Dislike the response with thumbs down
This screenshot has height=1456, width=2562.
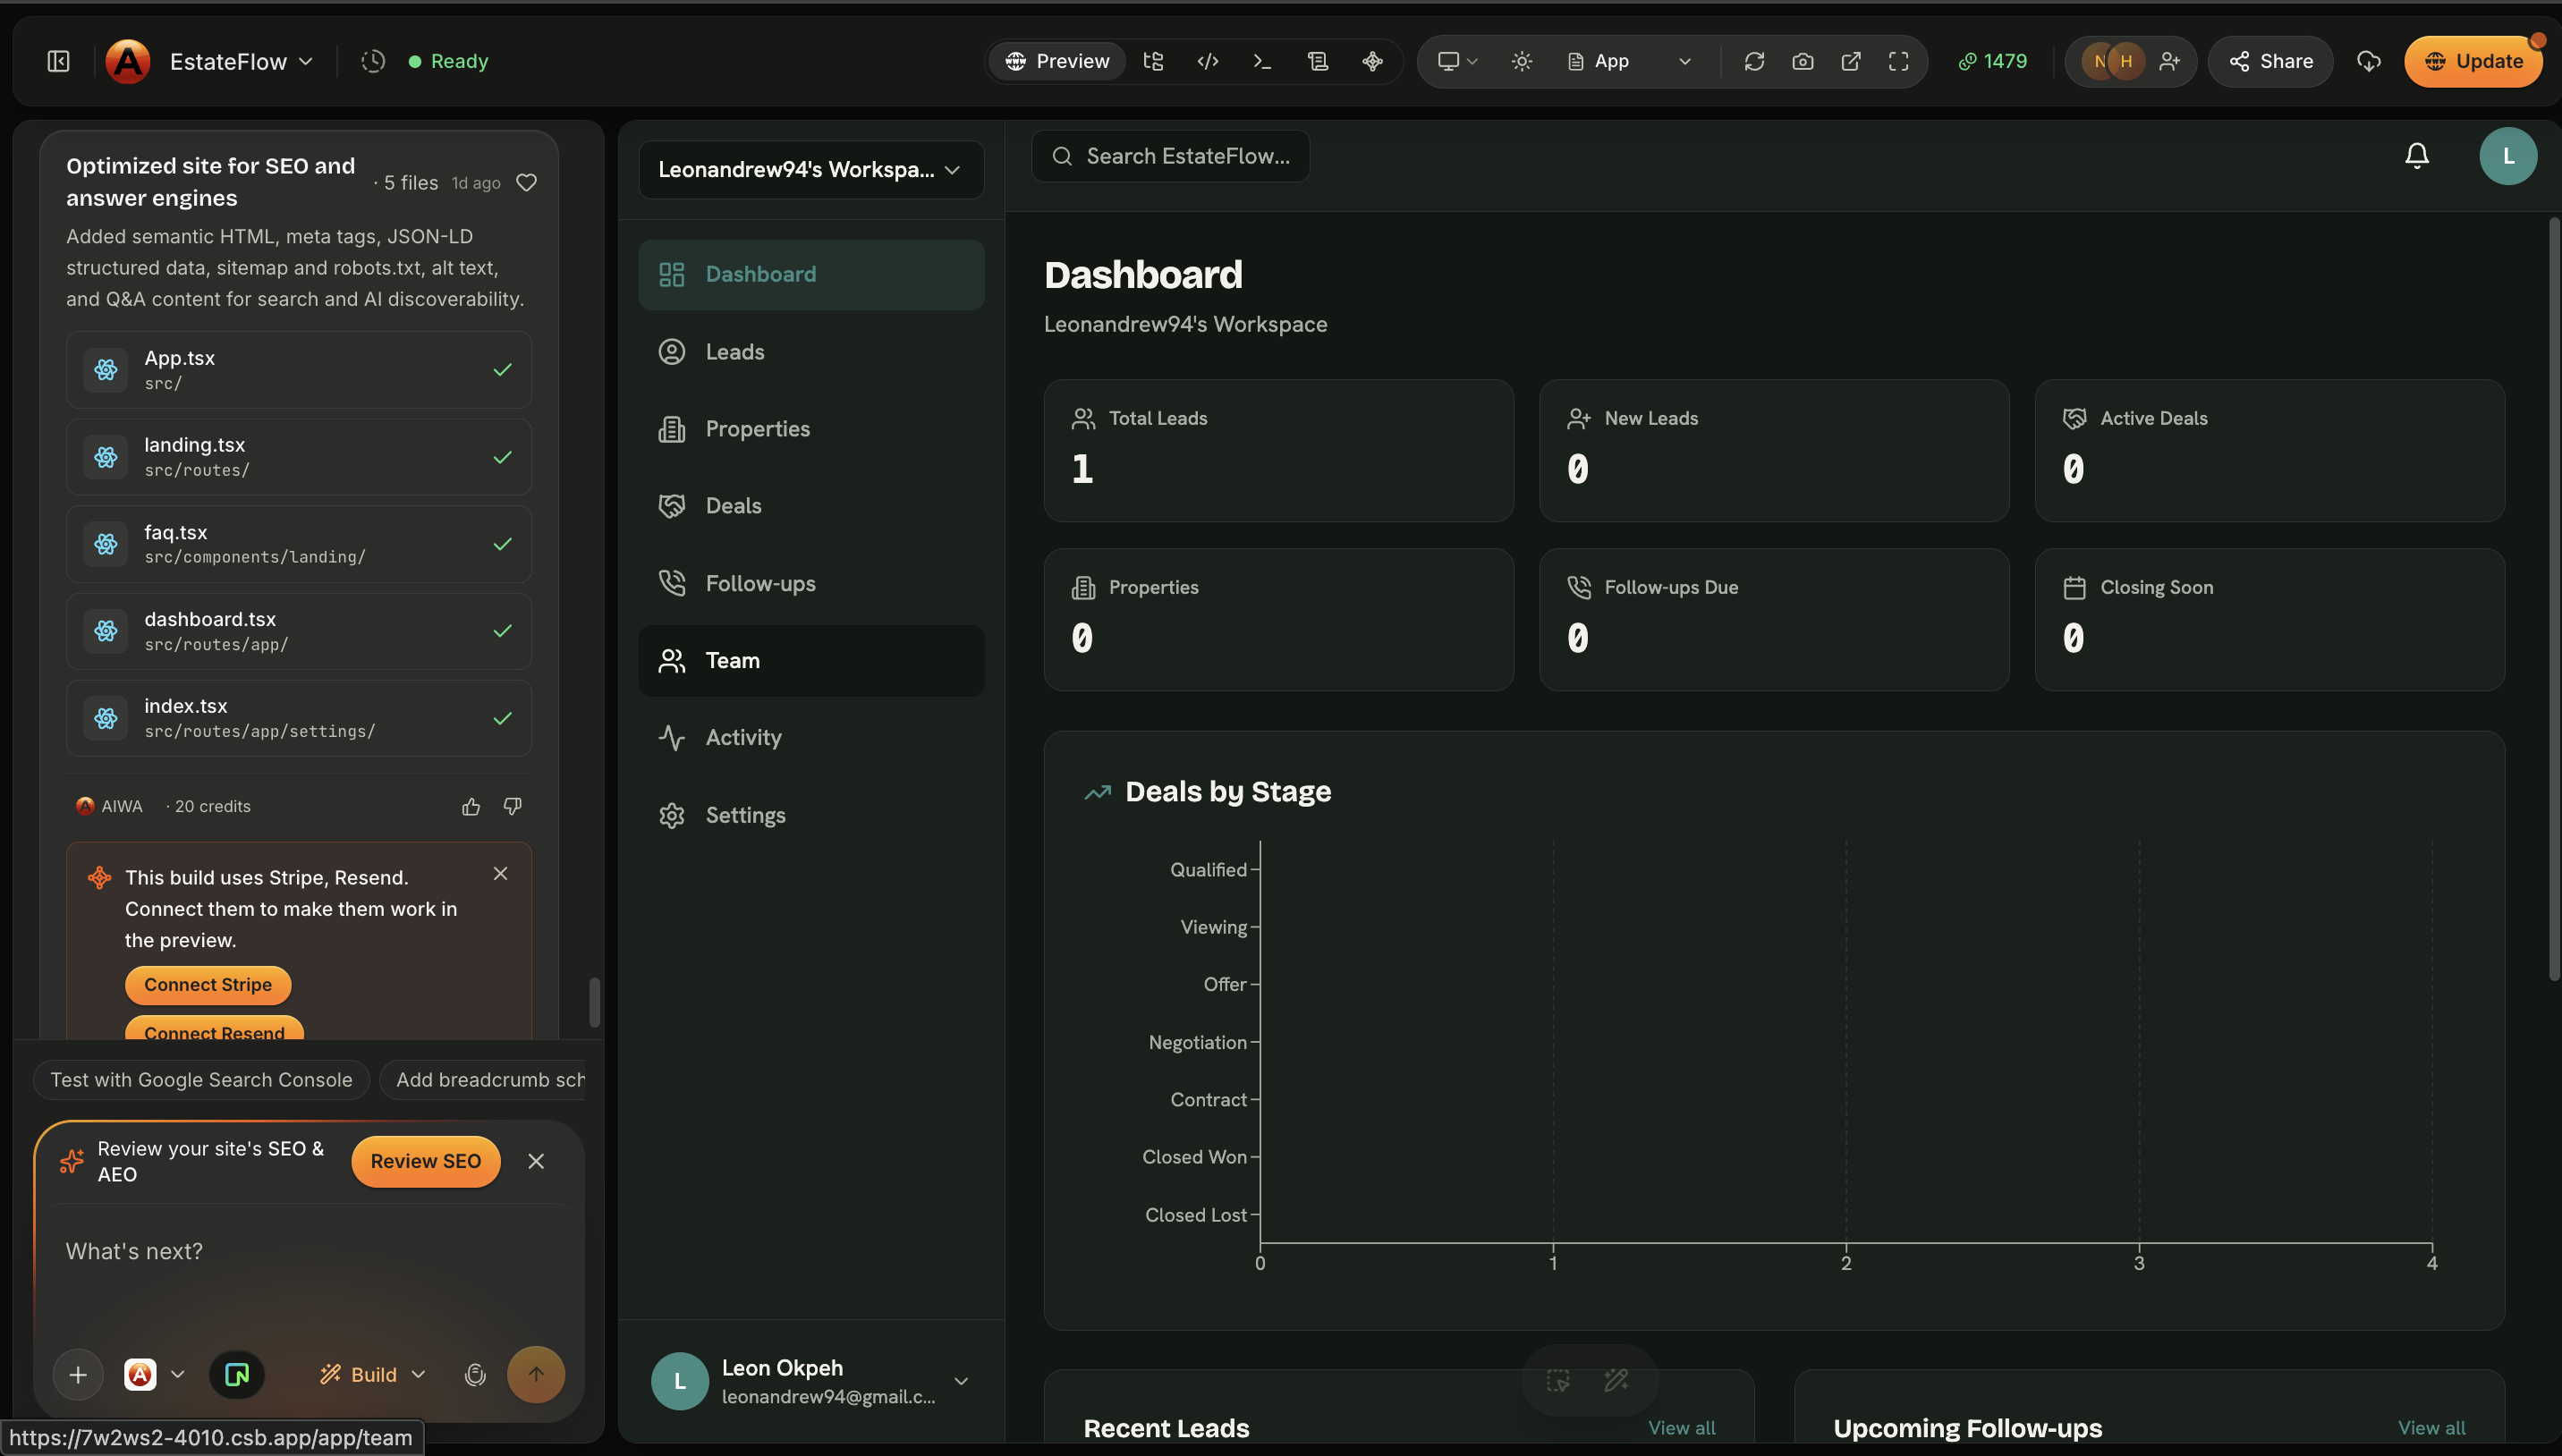513,806
